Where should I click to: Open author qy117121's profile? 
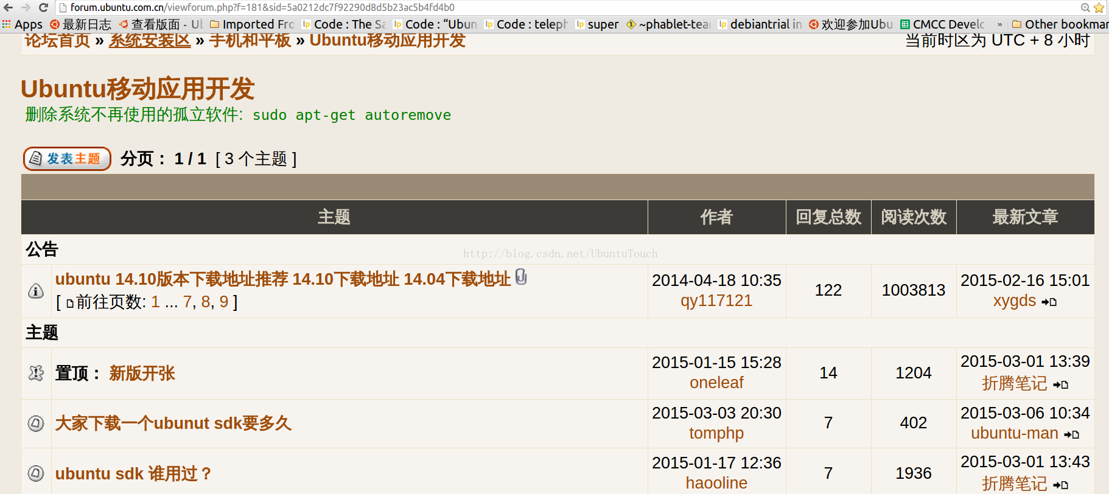point(716,301)
